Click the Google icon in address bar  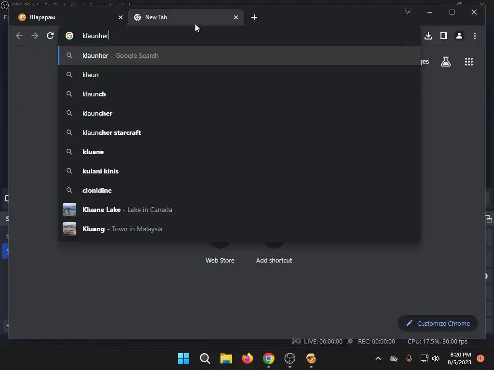pos(69,36)
